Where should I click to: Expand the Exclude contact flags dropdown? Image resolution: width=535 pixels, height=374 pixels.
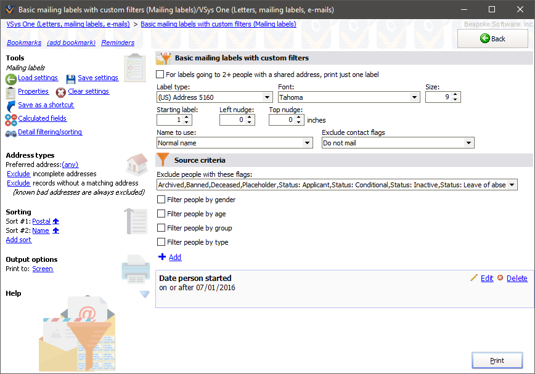pos(470,142)
